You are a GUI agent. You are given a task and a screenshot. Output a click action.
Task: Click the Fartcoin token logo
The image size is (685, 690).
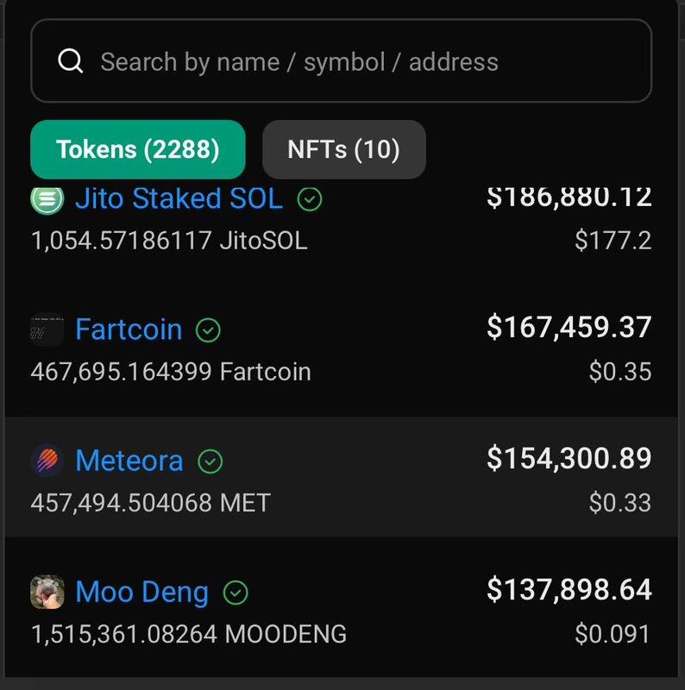coord(47,329)
